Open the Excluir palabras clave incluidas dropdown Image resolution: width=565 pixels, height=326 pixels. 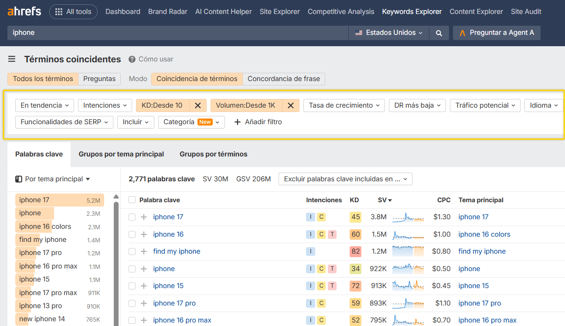[x=345, y=179]
